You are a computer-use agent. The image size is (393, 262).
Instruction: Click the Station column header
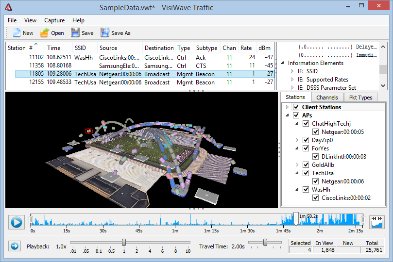pyautogui.click(x=17, y=48)
